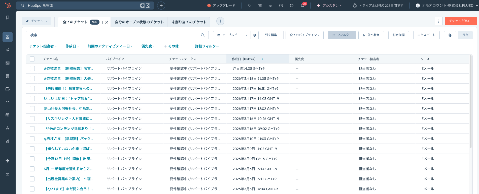Click the エクスポート button
The width and height of the screenshot is (479, 194).
[426, 35]
